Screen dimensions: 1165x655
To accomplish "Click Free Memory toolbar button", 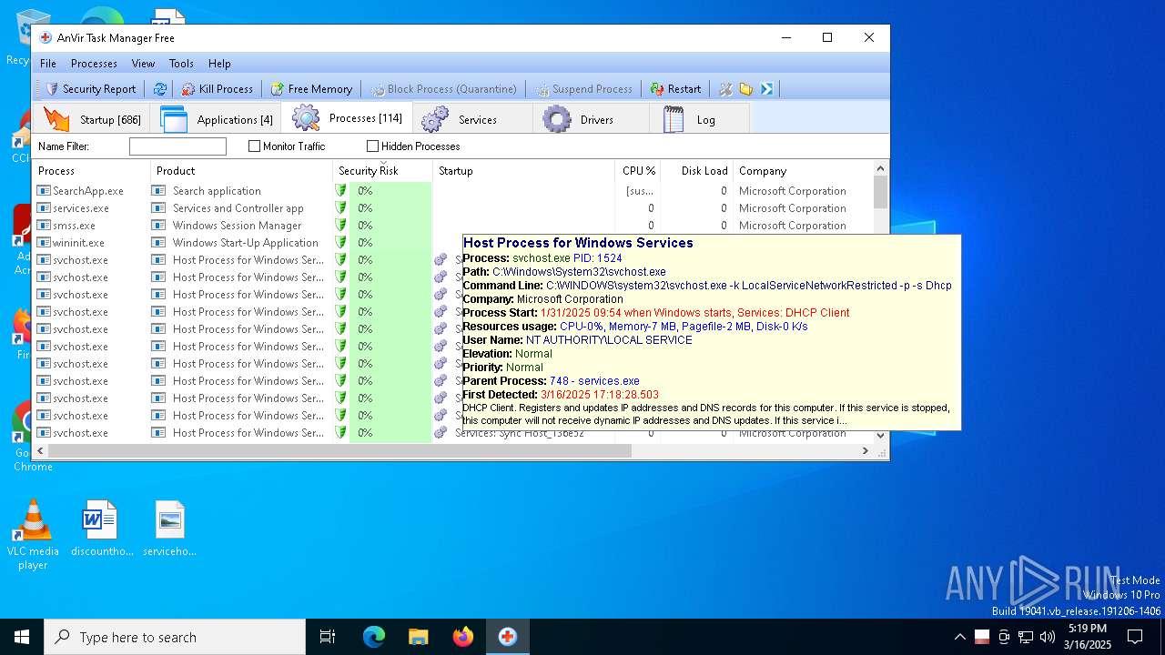I will pyautogui.click(x=311, y=89).
